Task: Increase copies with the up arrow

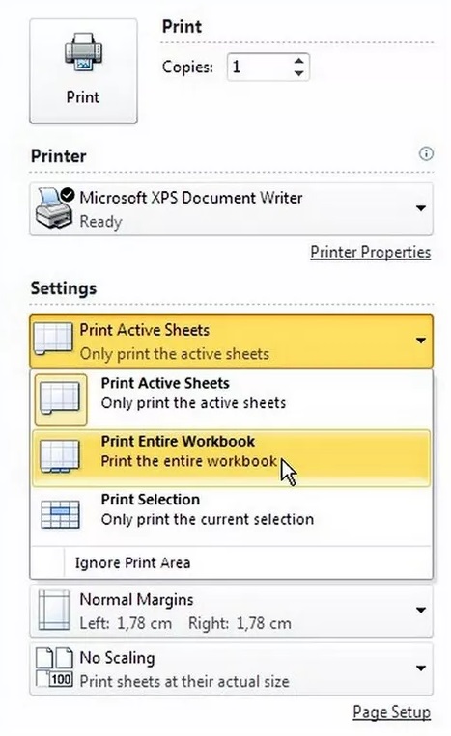Action: click(x=298, y=61)
